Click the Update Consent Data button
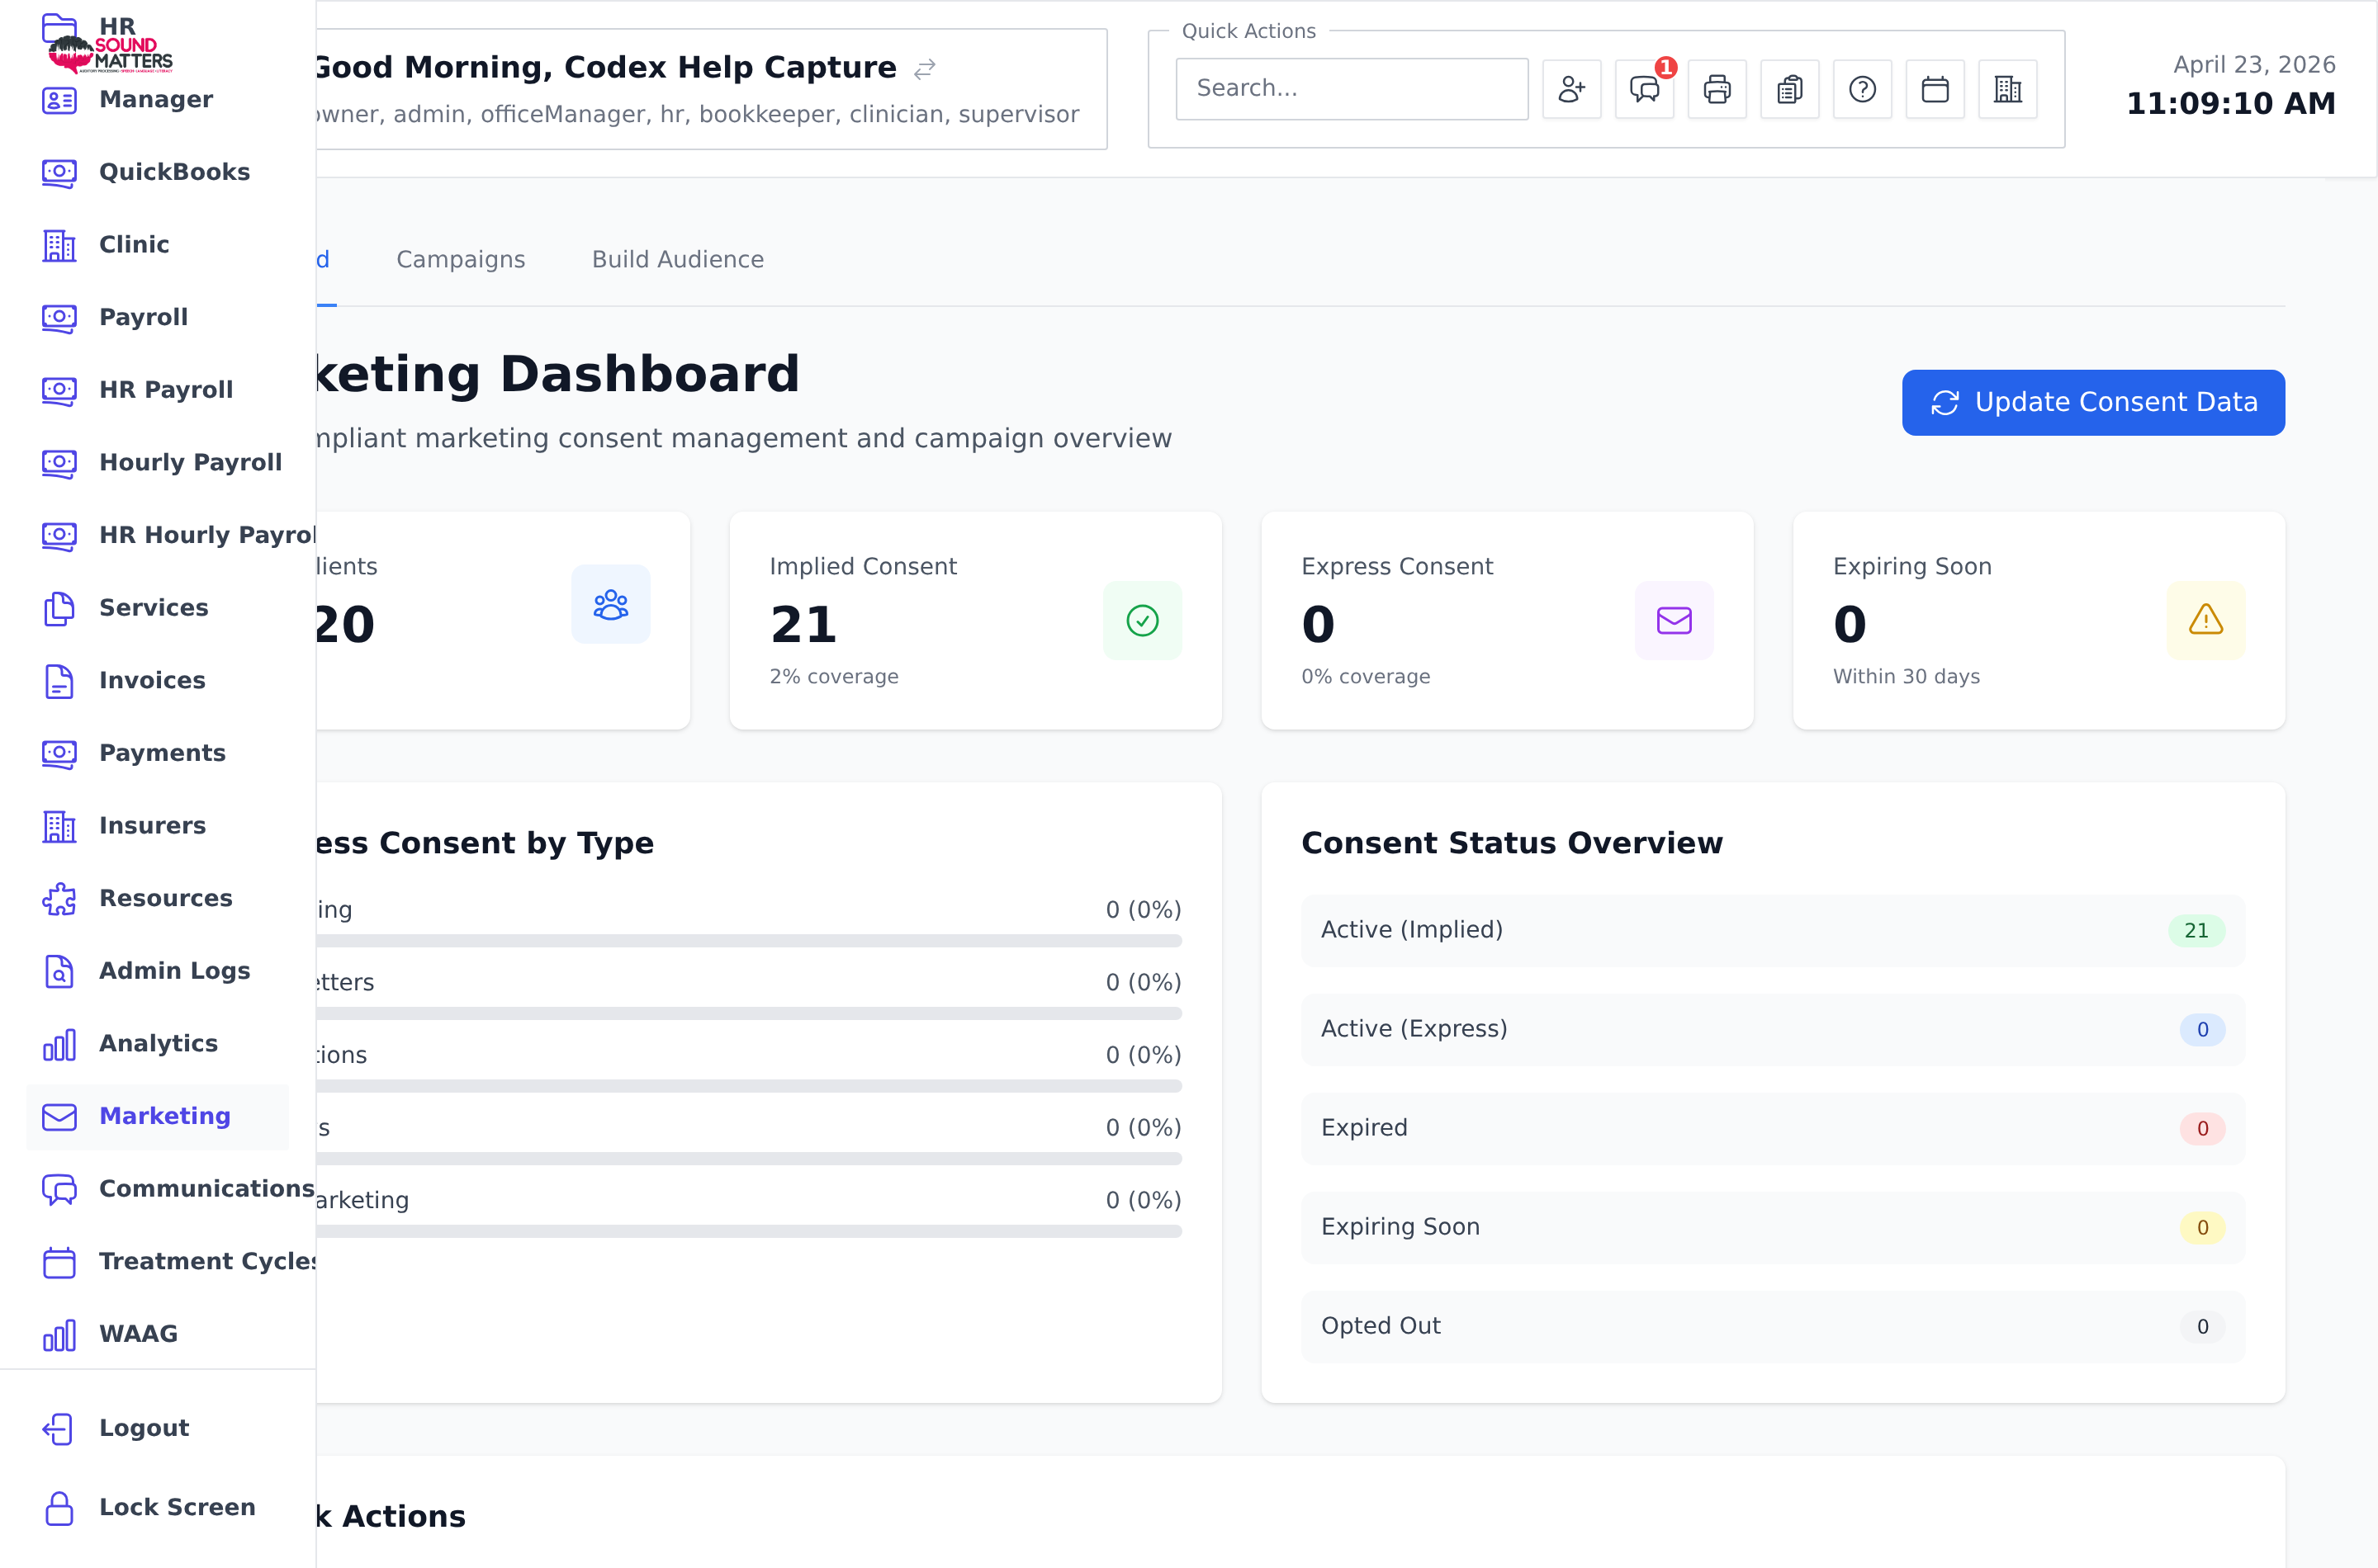This screenshot has width=2378, height=1568. point(2093,402)
